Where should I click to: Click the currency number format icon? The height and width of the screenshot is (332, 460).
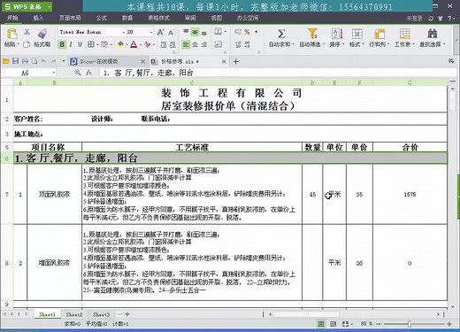click(x=238, y=32)
